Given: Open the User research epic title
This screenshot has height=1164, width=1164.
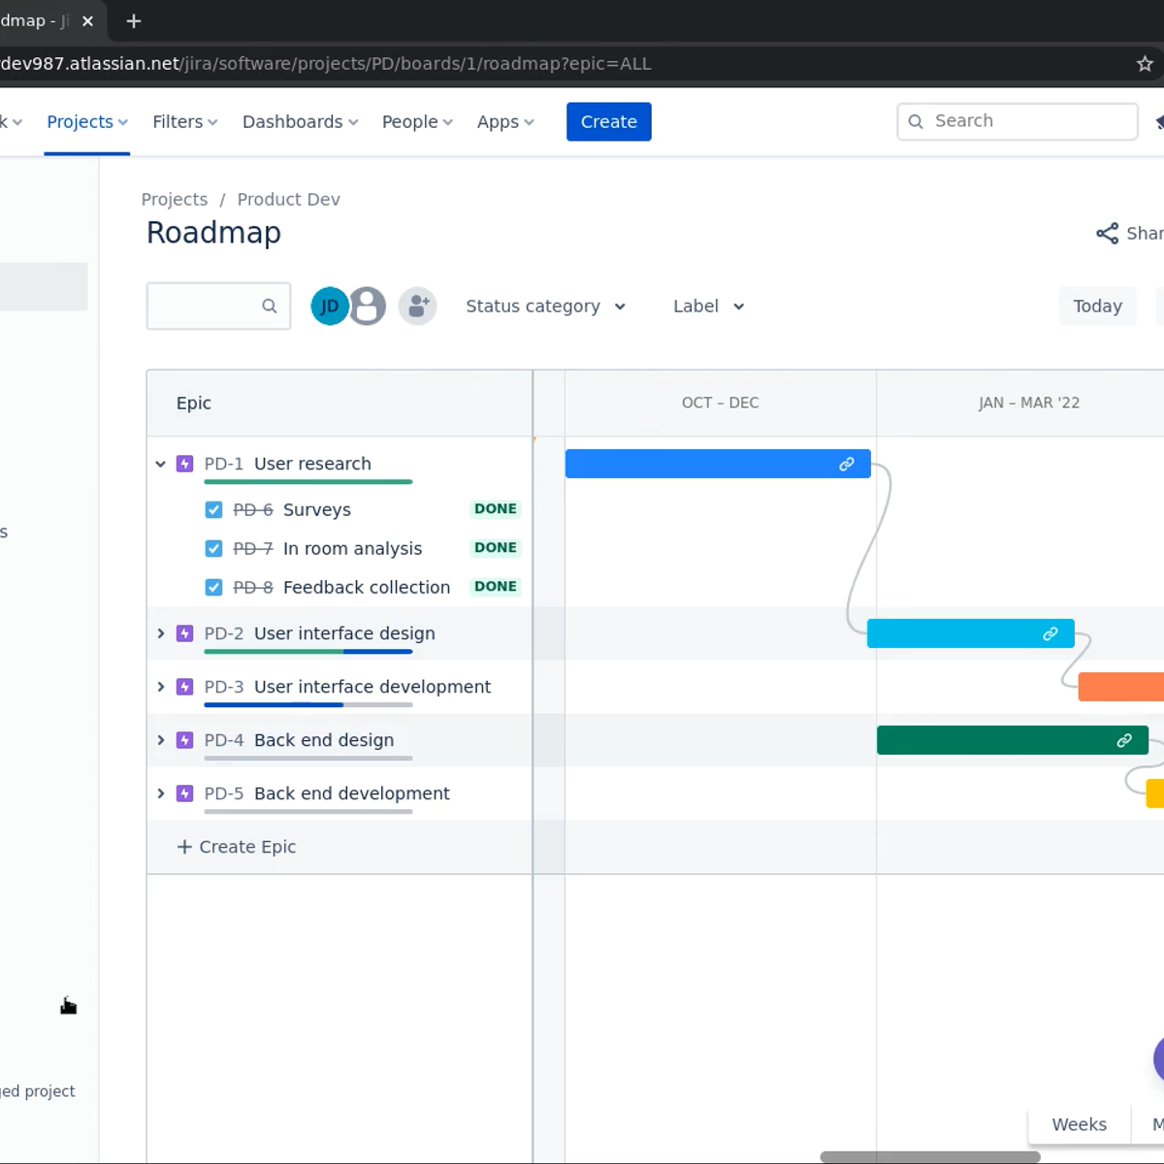Looking at the screenshot, I should (x=312, y=464).
